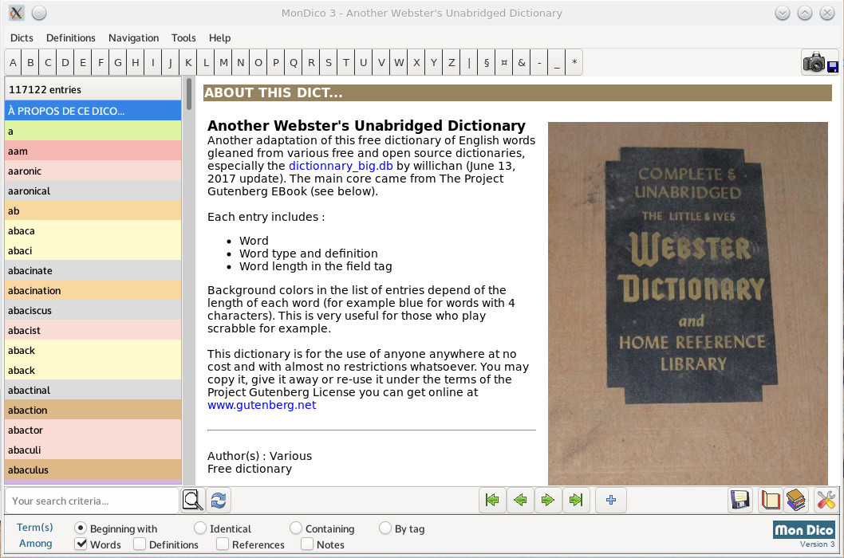The image size is (844, 558).
Task: Select the 'abaciscus' entry
Action: click(x=93, y=310)
